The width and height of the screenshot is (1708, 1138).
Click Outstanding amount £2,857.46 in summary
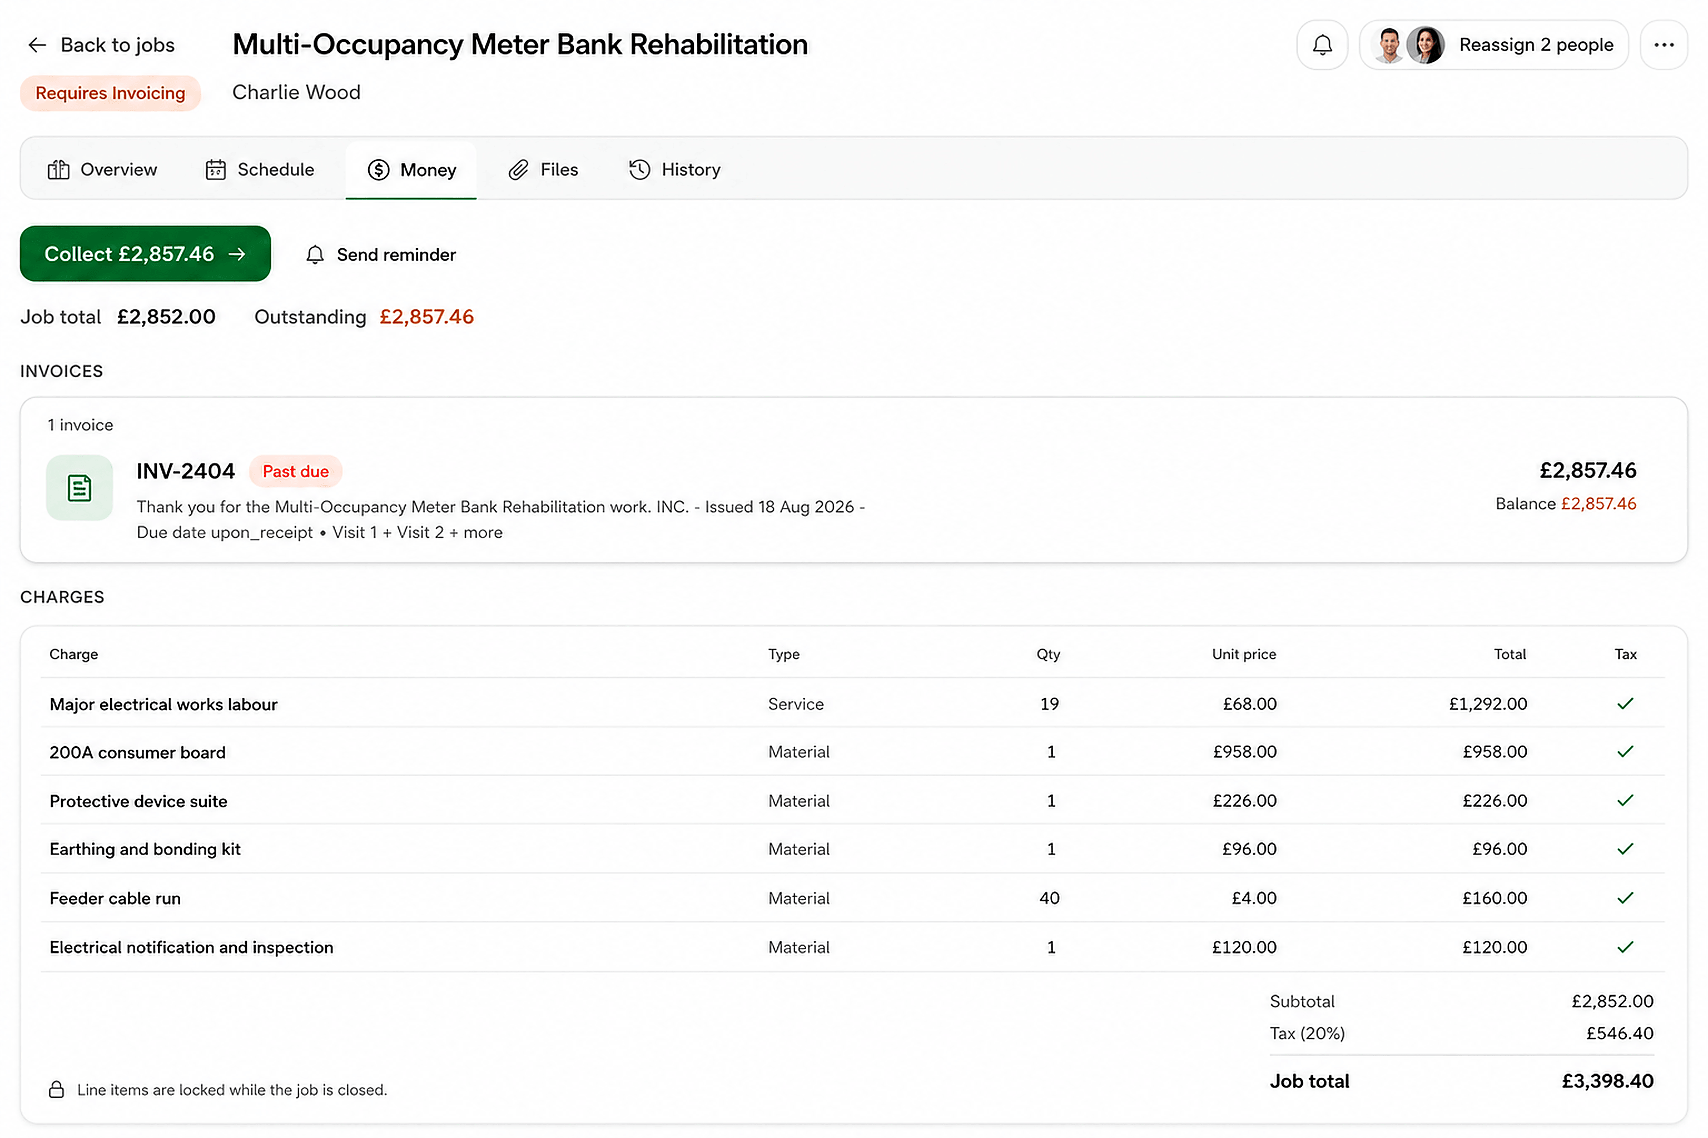[x=426, y=317]
